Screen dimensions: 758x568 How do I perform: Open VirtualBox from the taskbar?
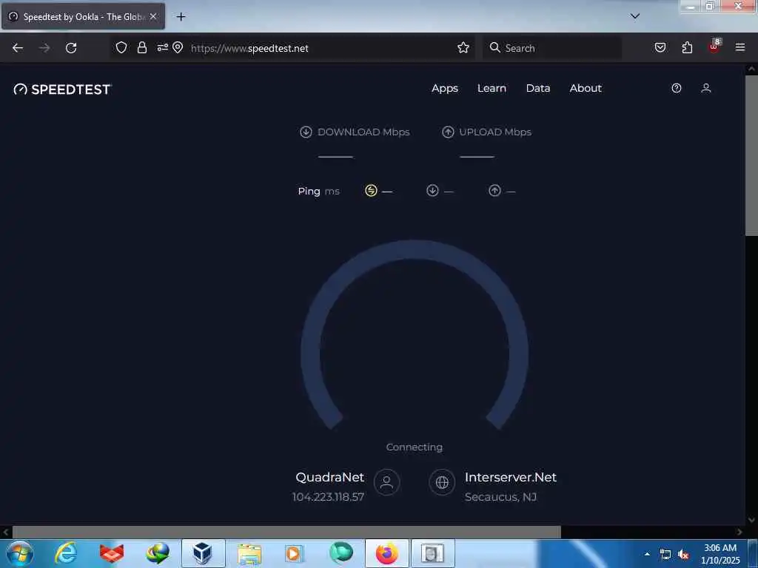203,553
